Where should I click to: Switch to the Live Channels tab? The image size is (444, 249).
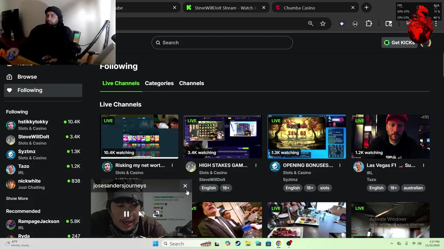coord(121,83)
